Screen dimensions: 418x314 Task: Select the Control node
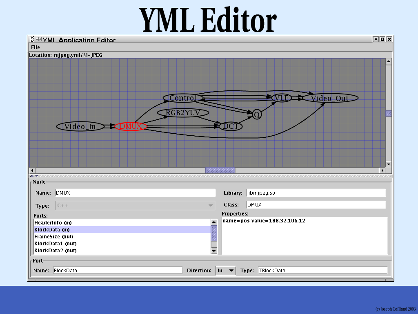pos(182,98)
